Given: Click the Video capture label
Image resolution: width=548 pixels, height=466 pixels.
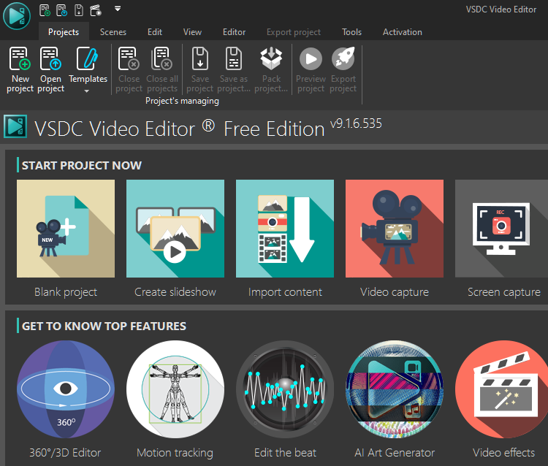Looking at the screenshot, I should pos(395,292).
